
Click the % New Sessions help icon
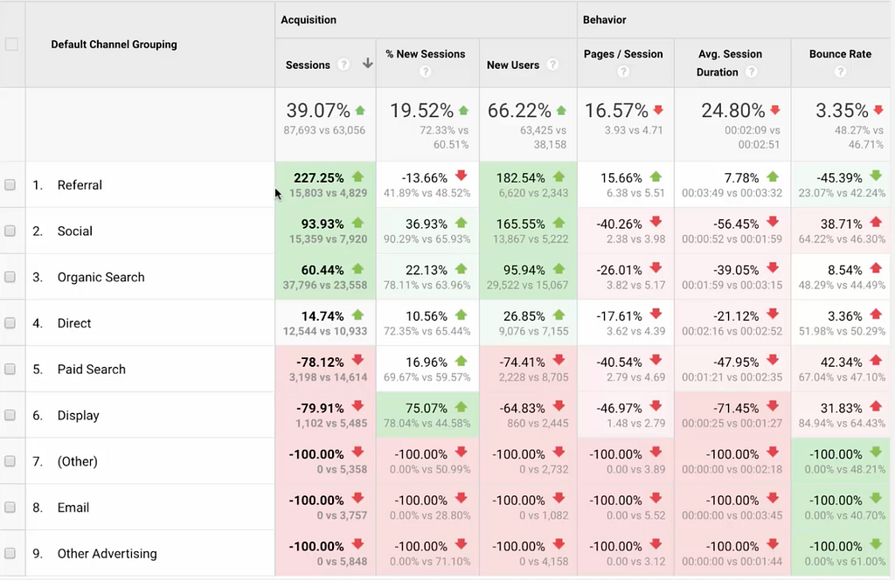426,72
